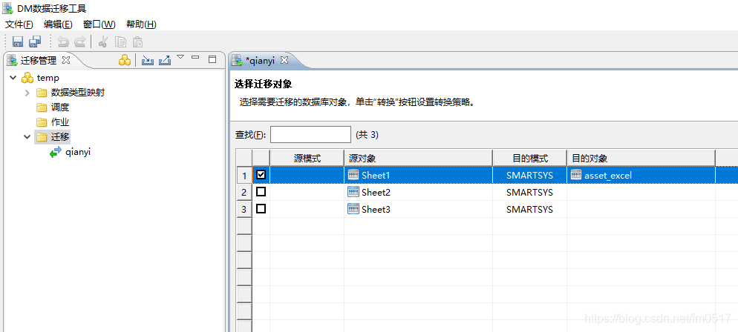Select the 作业 tree folder
Image resolution: width=738 pixels, height=332 pixels.
coord(60,122)
